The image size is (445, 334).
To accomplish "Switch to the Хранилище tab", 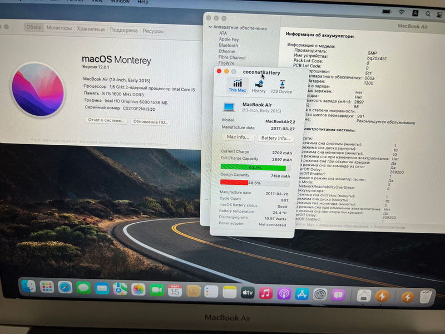I will tap(91, 29).
